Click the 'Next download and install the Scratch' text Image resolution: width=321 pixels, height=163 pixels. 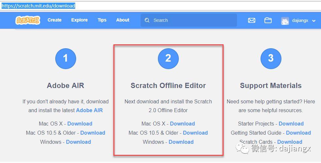tap(168, 101)
